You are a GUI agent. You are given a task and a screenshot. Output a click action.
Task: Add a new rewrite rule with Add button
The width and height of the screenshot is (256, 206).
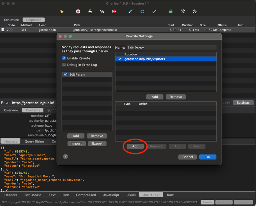(x=135, y=146)
